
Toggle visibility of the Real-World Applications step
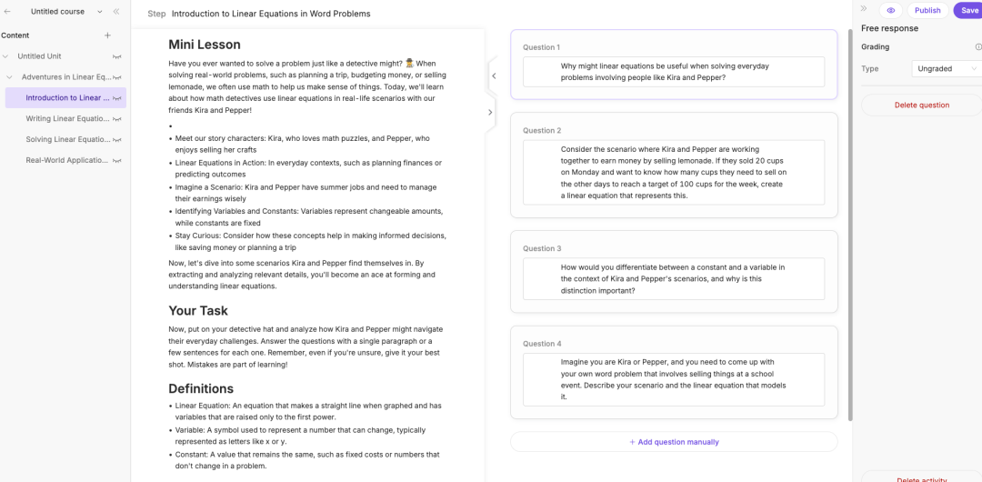point(116,160)
